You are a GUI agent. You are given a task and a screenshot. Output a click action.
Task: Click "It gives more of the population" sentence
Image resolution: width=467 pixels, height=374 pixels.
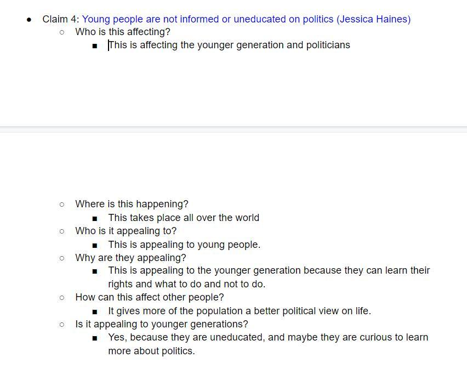[239, 311]
